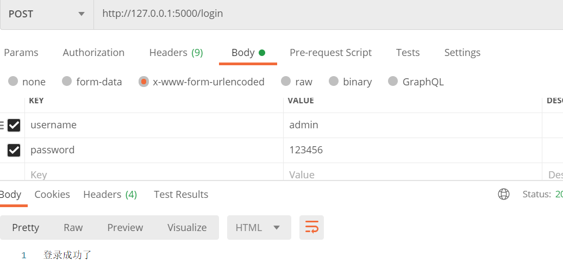Show the Preview response view
This screenshot has height=274, width=563.
click(x=125, y=227)
